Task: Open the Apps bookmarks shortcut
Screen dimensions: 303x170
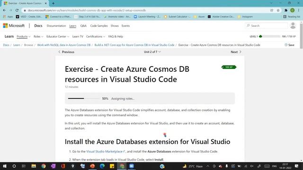Action: click(8, 17)
